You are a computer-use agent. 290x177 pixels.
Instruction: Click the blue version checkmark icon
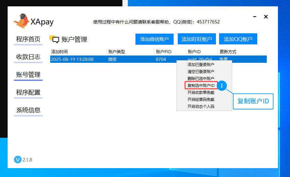pos(18,160)
